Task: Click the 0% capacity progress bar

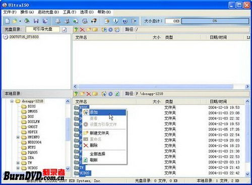Action: point(215,21)
